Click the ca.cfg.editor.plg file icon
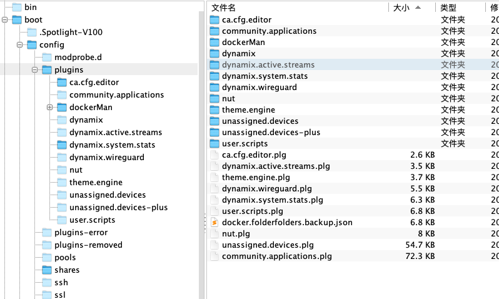Viewport: 499px width, 299px height. (214, 155)
